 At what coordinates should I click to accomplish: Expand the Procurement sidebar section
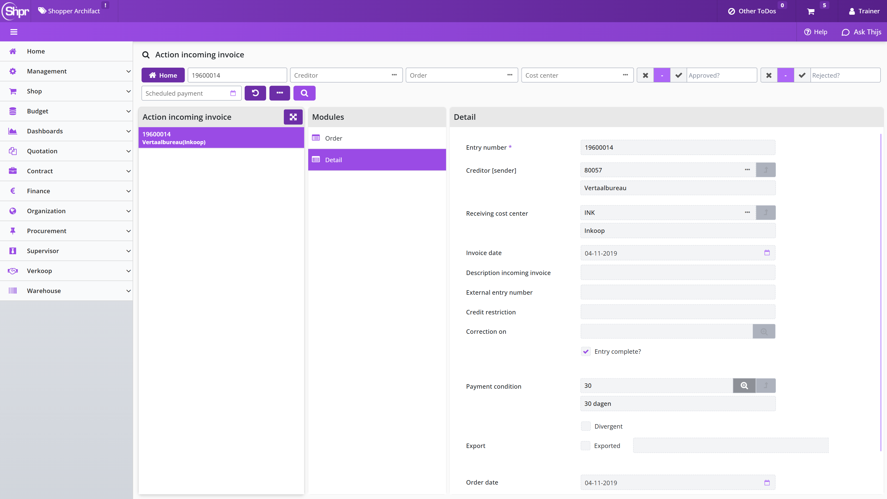(66, 231)
